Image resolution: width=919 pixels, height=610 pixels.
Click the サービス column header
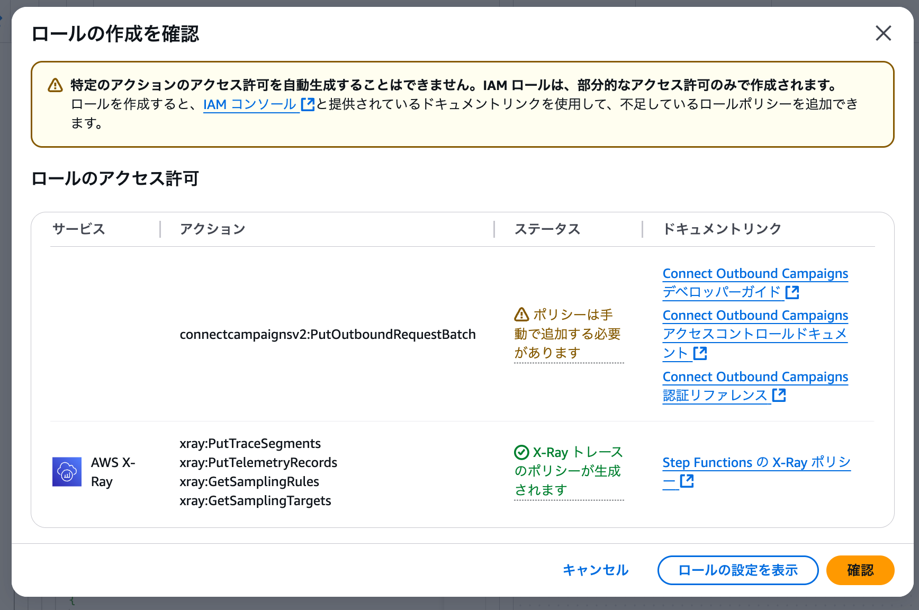79,229
